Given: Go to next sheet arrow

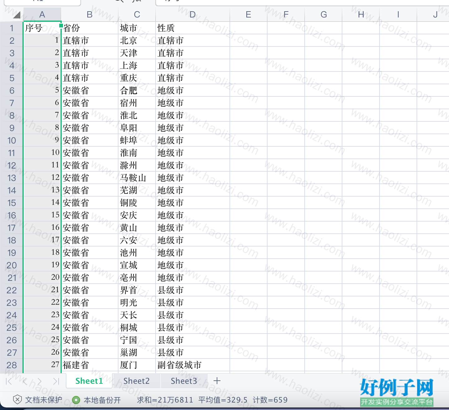Looking at the screenshot, I should (39, 381).
